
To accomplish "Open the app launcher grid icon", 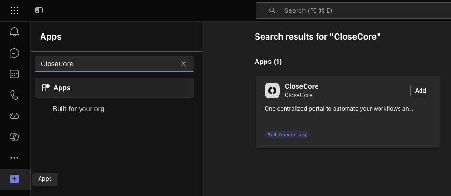I will (14, 10).
